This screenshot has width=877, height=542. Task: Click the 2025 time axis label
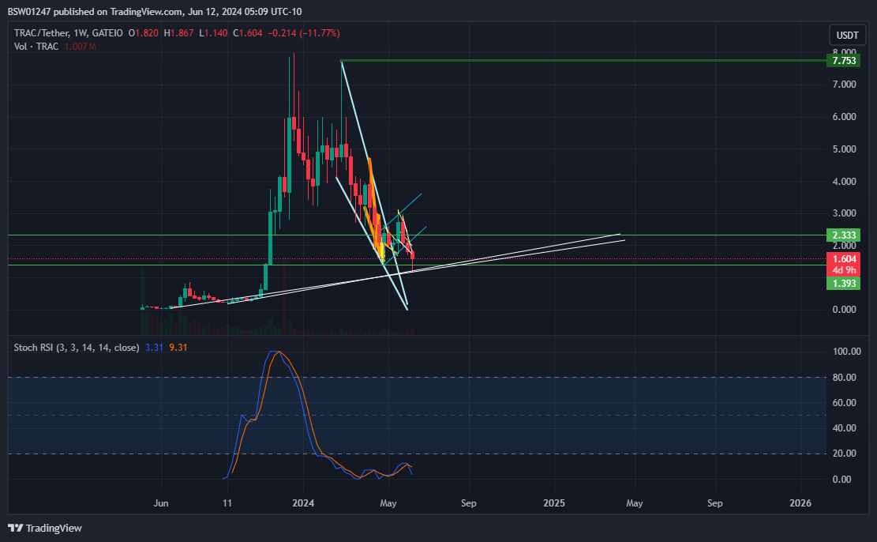point(554,502)
